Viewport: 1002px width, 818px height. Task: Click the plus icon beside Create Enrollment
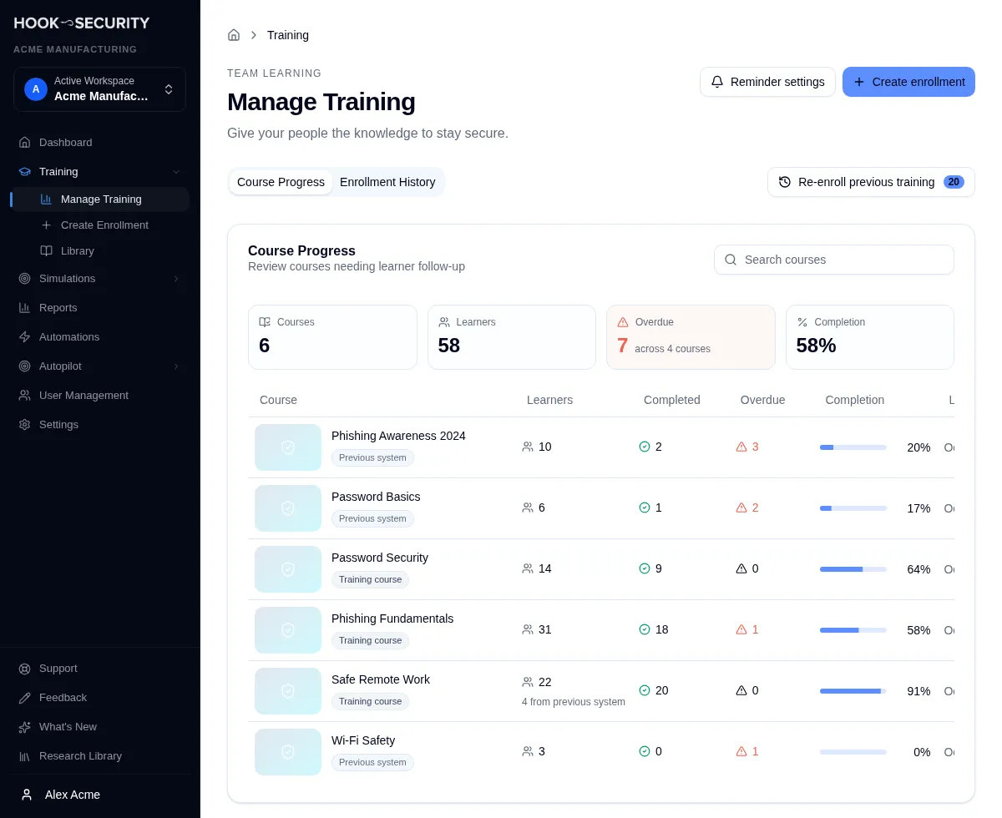(47, 225)
